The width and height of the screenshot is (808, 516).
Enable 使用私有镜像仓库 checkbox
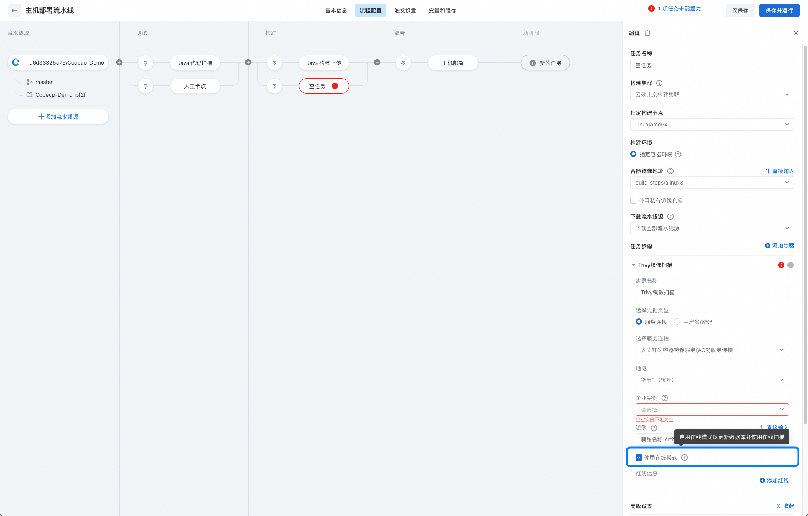[633, 201]
